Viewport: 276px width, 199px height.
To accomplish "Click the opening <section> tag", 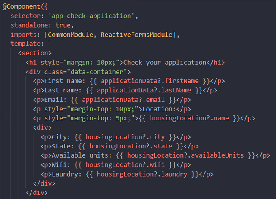I will pos(35,53).
